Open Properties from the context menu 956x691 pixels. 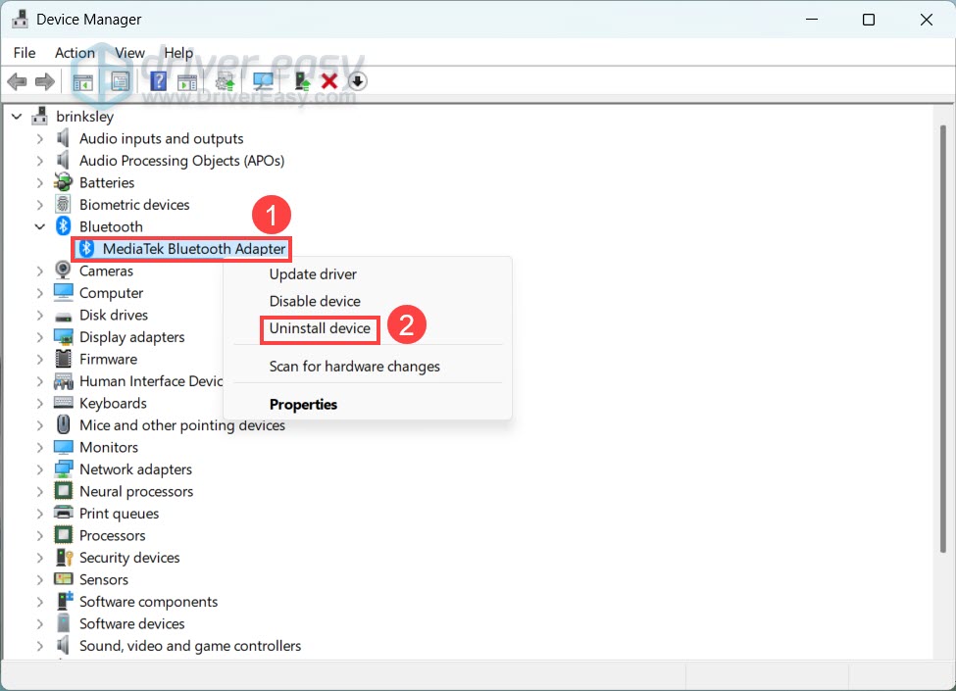[303, 405]
